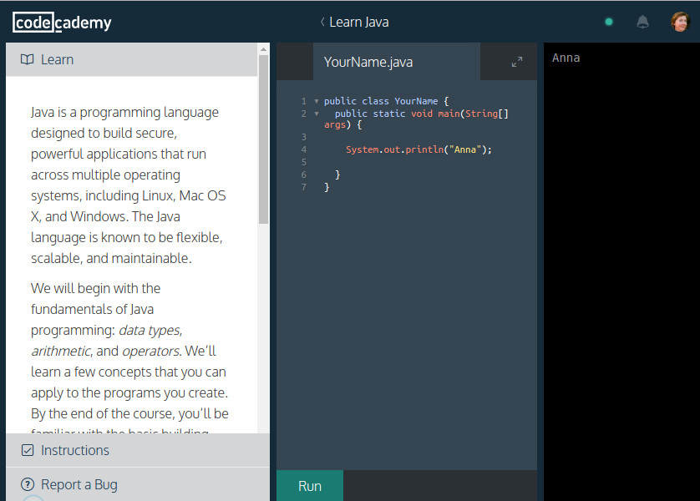
Task: Click the paragraph starting "Java is a programming language"
Action: 129,185
